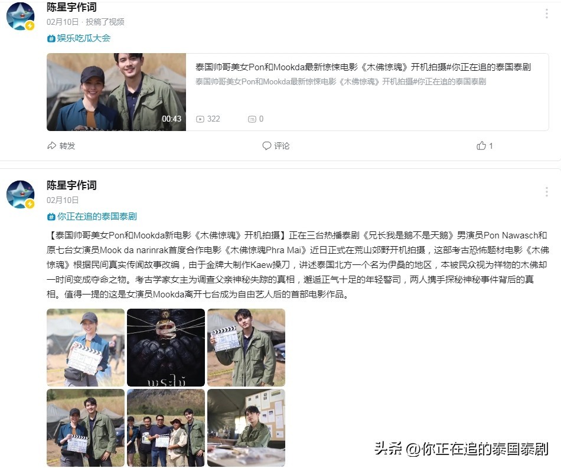The width and height of the screenshot is (561, 468).
Task: Click the first post's star avatar
Action: pyautogui.click(x=21, y=16)
